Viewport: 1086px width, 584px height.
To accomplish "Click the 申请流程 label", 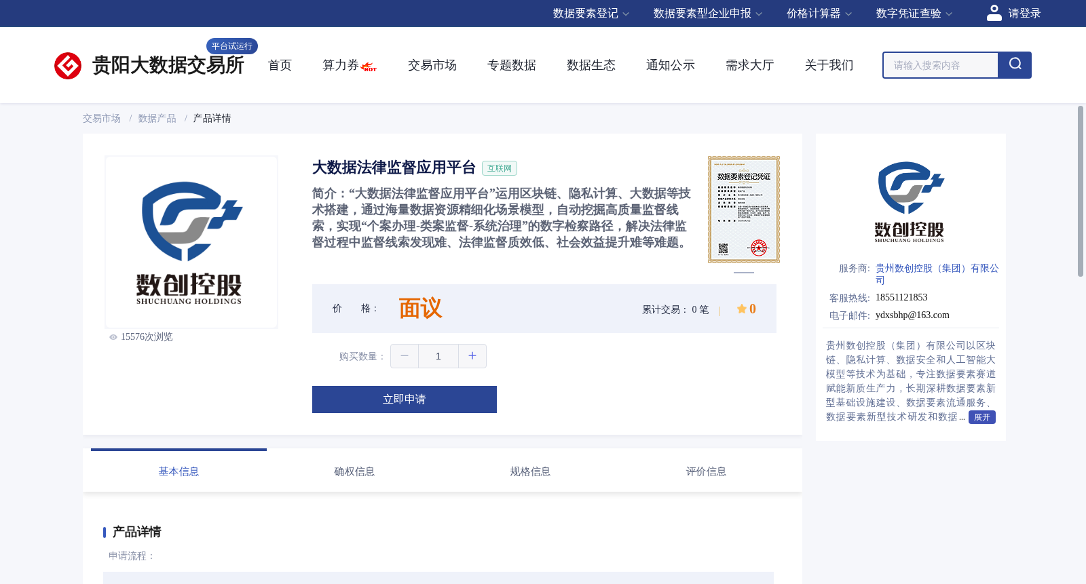I will tap(132, 556).
